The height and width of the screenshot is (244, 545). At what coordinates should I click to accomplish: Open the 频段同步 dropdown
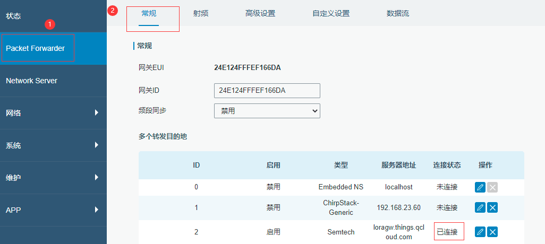267,111
